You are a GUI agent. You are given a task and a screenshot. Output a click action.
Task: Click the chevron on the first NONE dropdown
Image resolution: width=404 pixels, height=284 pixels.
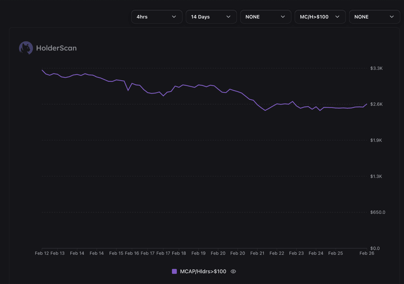pyautogui.click(x=283, y=17)
